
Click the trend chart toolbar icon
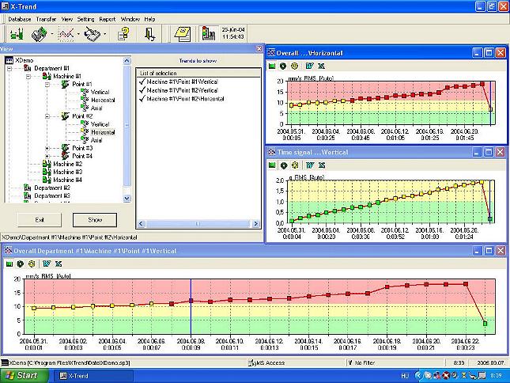click(66, 33)
